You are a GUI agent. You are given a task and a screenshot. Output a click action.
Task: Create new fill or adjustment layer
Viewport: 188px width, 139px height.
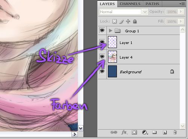click(145, 132)
